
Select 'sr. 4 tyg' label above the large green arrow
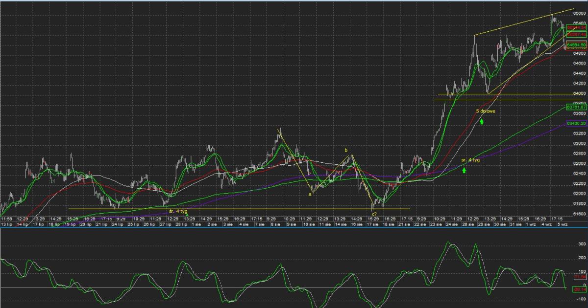tap(470, 160)
